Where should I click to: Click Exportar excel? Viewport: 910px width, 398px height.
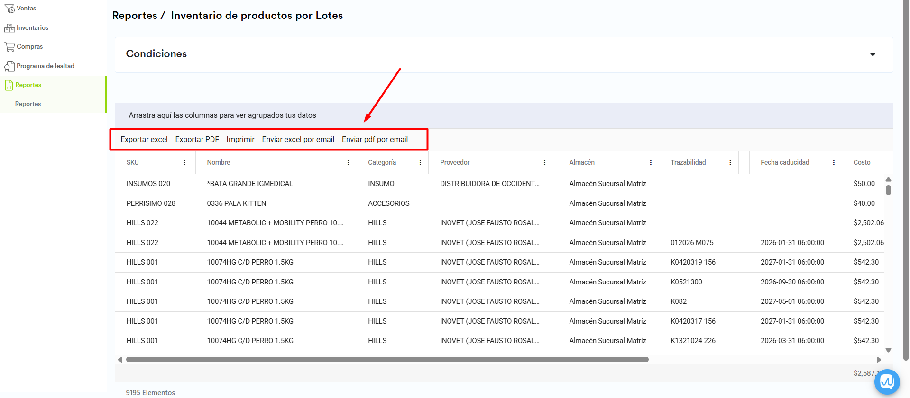click(144, 139)
